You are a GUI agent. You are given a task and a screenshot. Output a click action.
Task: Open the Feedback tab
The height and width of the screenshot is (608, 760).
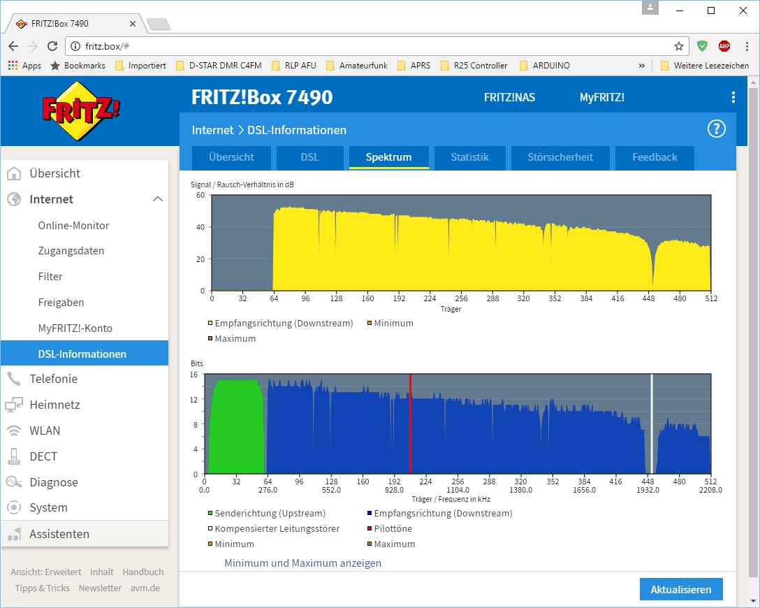coord(655,157)
